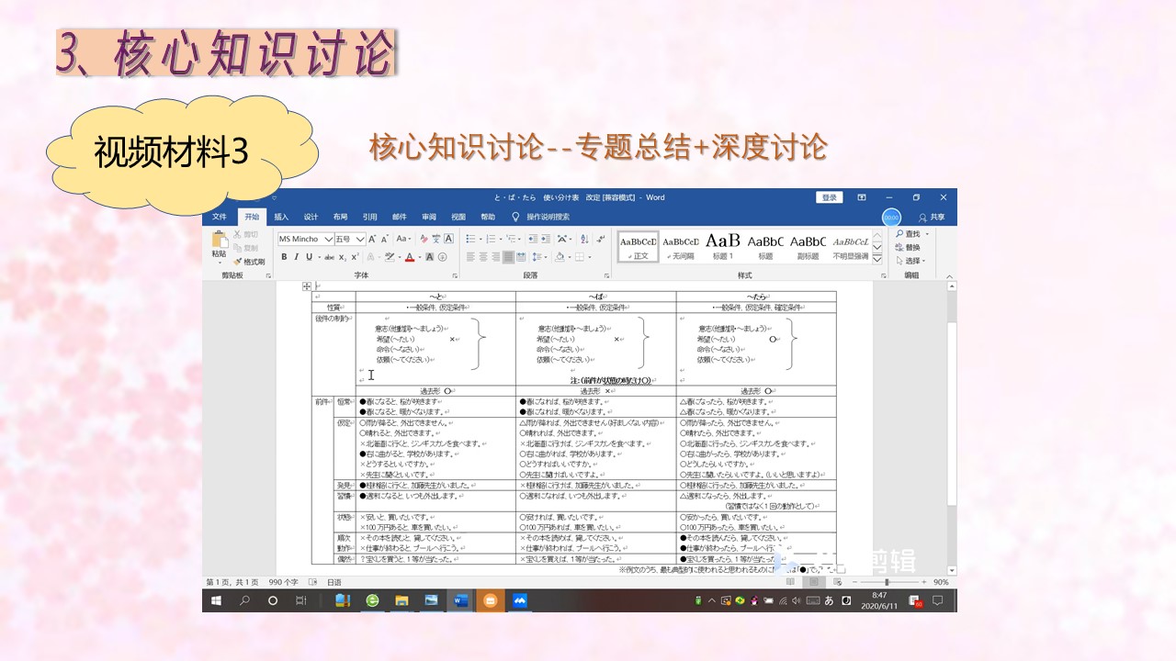Image resolution: width=1176 pixels, height=661 pixels.
Task: Click the Word vertical scrollbar
Action: coord(951,427)
